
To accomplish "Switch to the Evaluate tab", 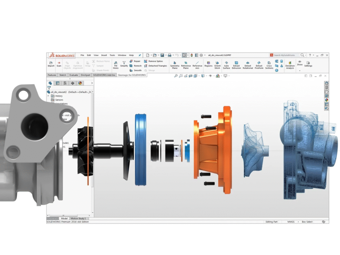I will click(73, 75).
